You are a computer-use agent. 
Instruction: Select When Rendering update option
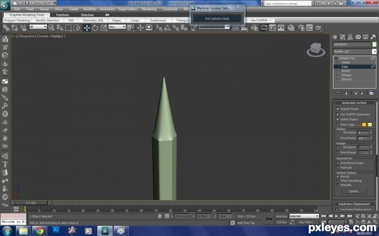[x=338, y=181]
